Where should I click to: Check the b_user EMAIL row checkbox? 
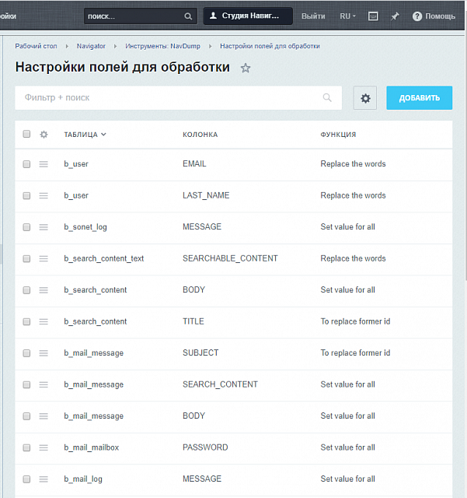[x=26, y=164]
